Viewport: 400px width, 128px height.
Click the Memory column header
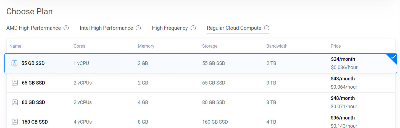pyautogui.click(x=146, y=46)
